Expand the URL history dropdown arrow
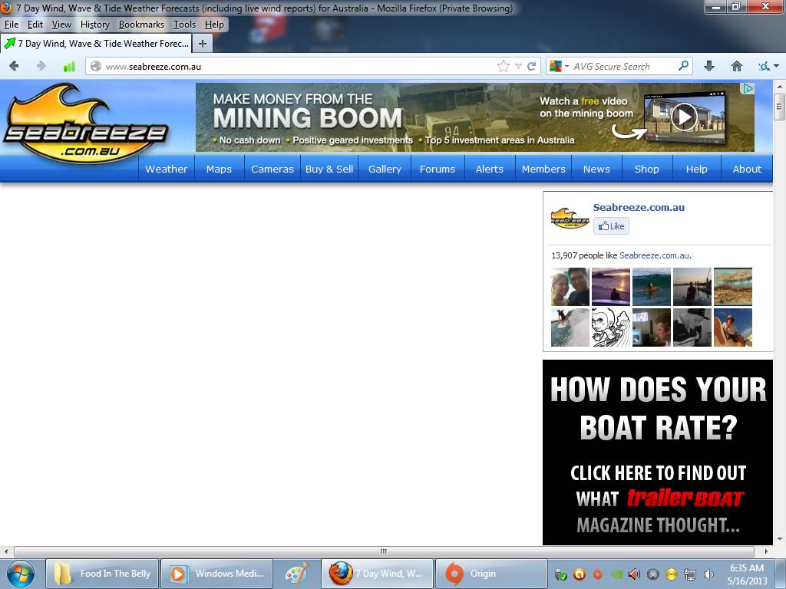Image resolution: width=786 pixels, height=589 pixels. coord(518,67)
